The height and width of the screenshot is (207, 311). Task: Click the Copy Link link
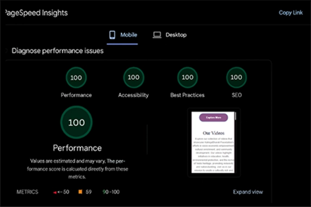pyautogui.click(x=290, y=12)
